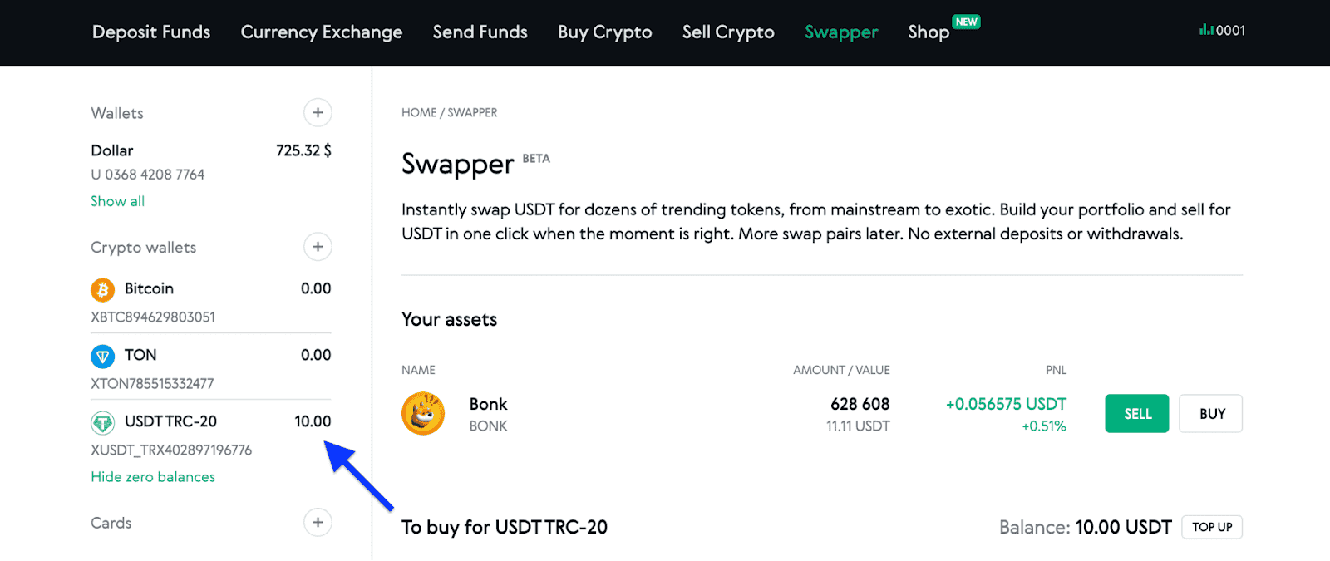1330x561 pixels.
Task: Click the plus icon next to Cards
Action: tap(318, 522)
